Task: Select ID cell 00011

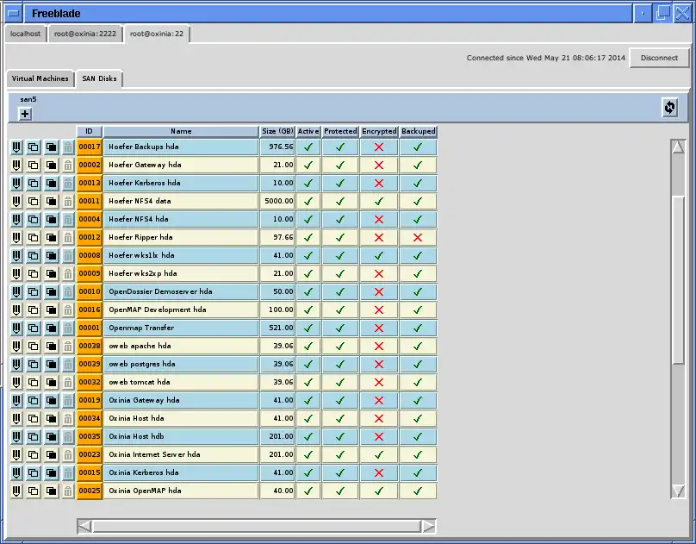Action: click(90, 202)
